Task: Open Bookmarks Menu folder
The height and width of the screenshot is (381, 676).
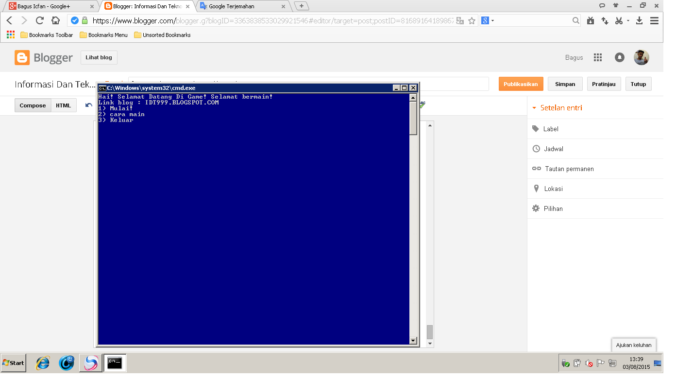Action: 103,35
